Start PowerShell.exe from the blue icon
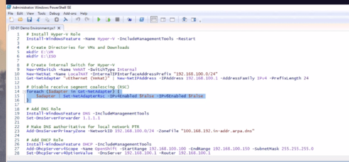 142,20
